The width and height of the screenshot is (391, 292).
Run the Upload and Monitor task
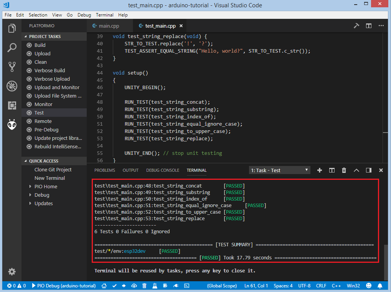54,88
